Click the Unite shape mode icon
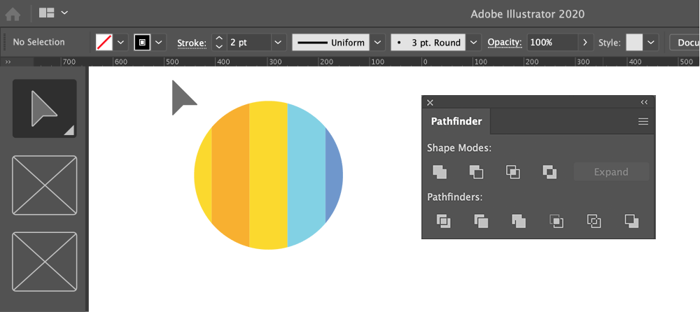Viewport: 700px width, 312px height. [440, 172]
